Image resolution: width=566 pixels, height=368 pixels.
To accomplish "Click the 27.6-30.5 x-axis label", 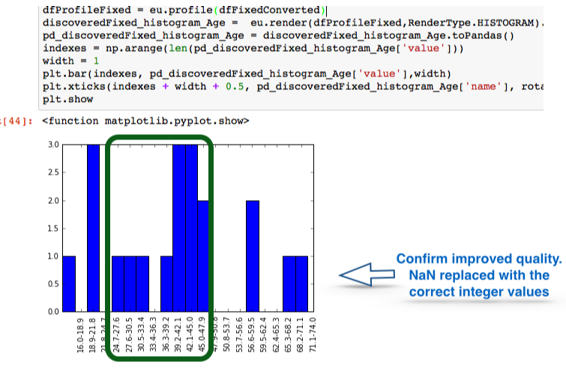I will (x=129, y=335).
